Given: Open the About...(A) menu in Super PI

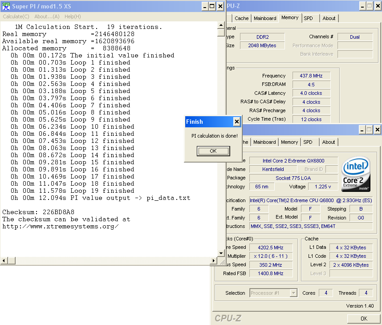Looking at the screenshot, I should tap(47, 16).
